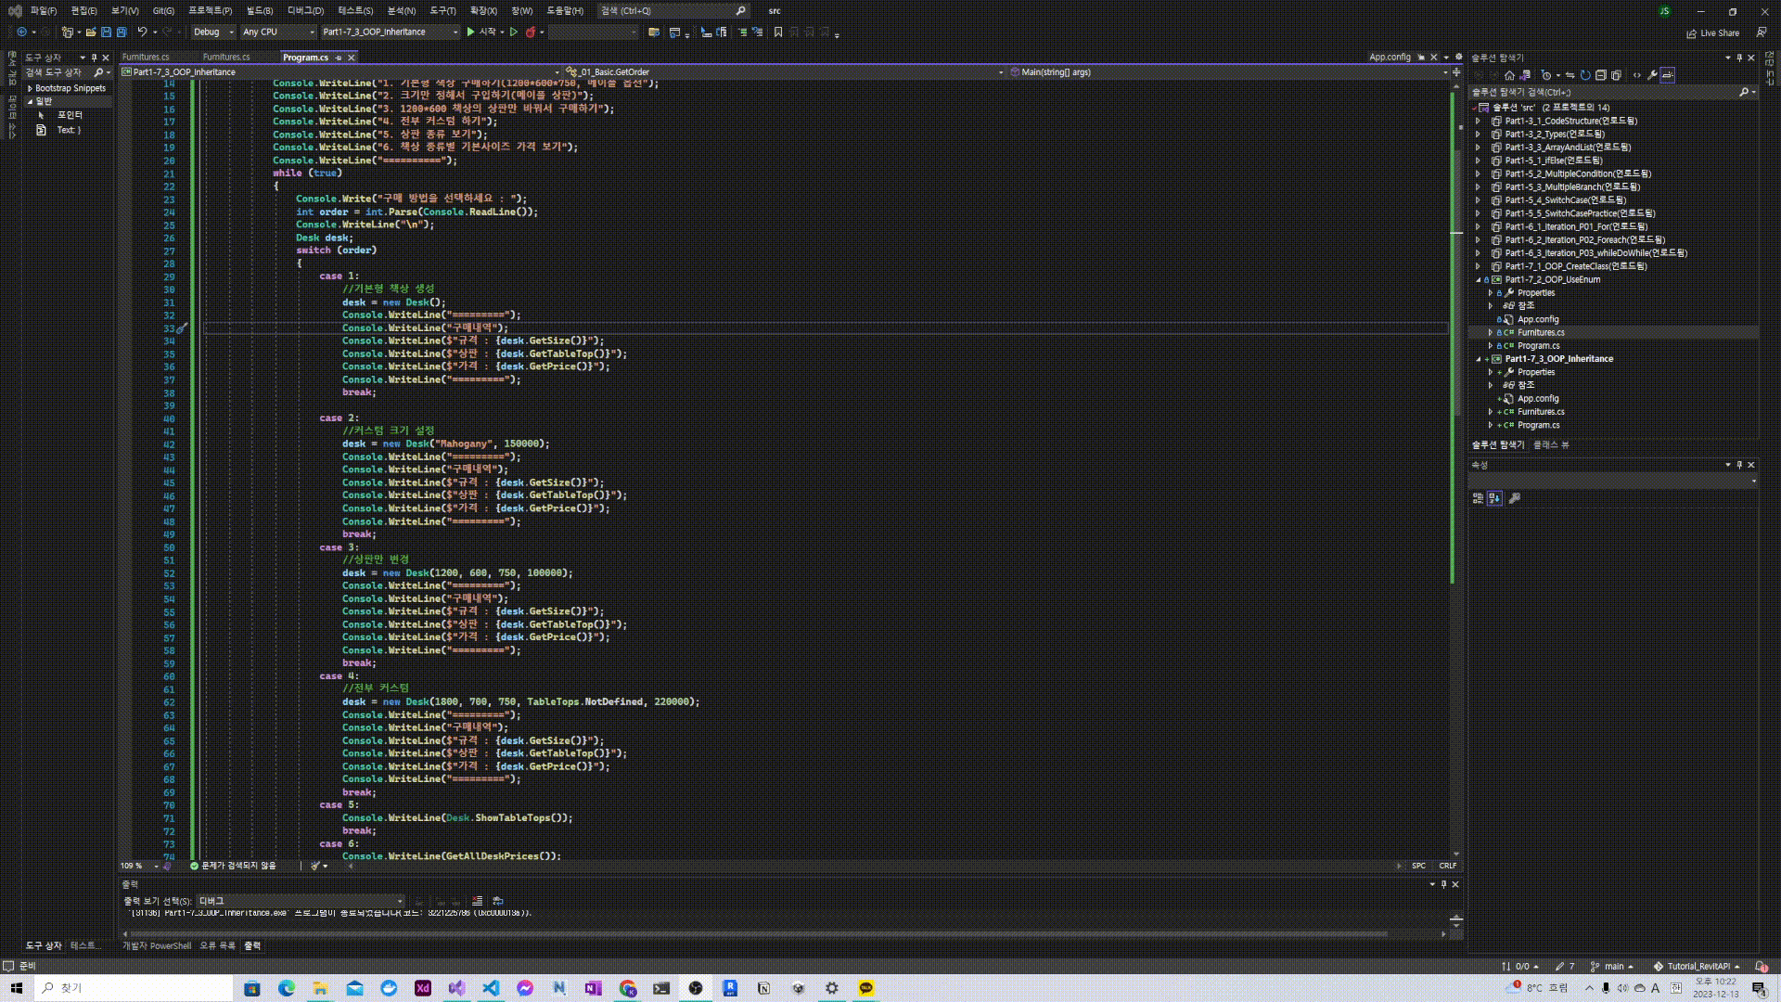Click the Hot Reload flame icon
This screenshot has width=1781, height=1002.
(x=531, y=32)
